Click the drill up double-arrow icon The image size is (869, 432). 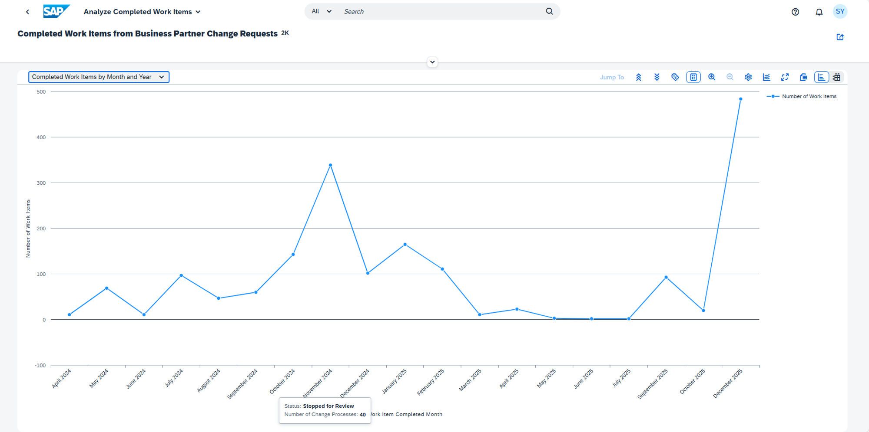[x=638, y=77]
